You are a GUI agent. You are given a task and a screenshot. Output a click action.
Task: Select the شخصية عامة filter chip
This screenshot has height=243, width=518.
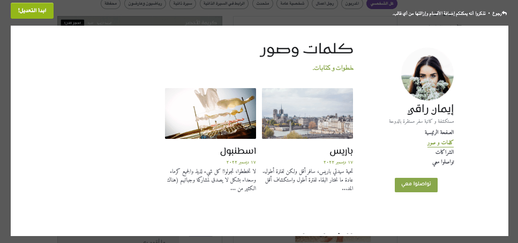294,4
